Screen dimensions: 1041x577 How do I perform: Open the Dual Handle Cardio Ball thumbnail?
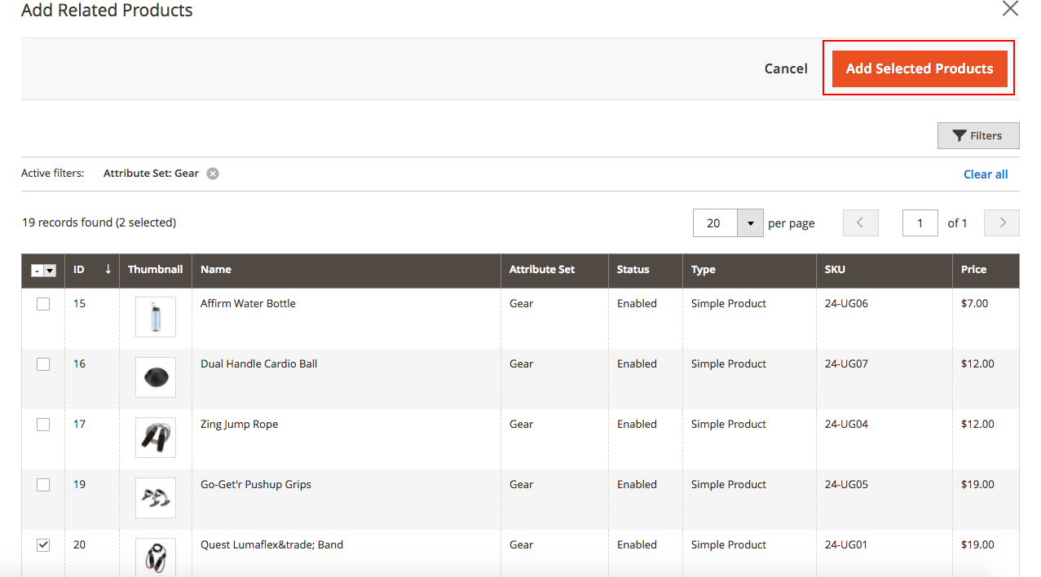click(155, 377)
